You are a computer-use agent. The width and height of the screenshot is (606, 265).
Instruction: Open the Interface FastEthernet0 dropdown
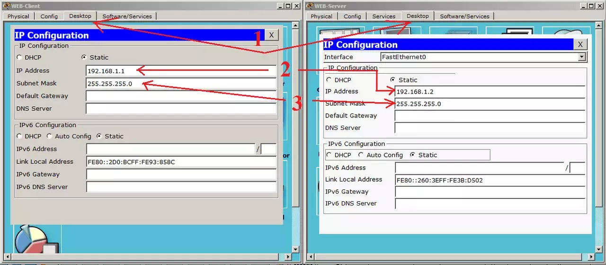click(x=582, y=57)
